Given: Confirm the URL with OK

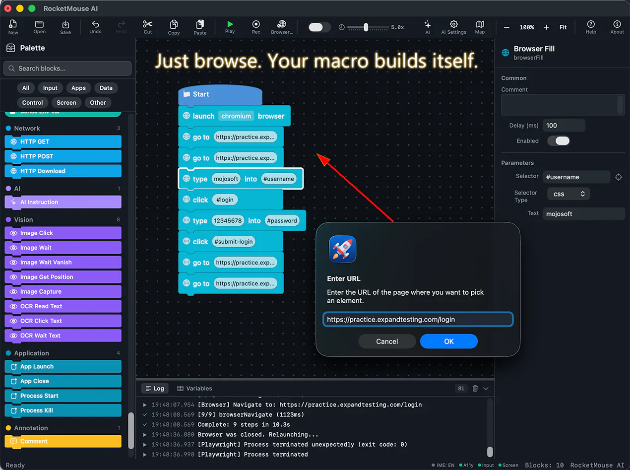Looking at the screenshot, I should tap(449, 341).
